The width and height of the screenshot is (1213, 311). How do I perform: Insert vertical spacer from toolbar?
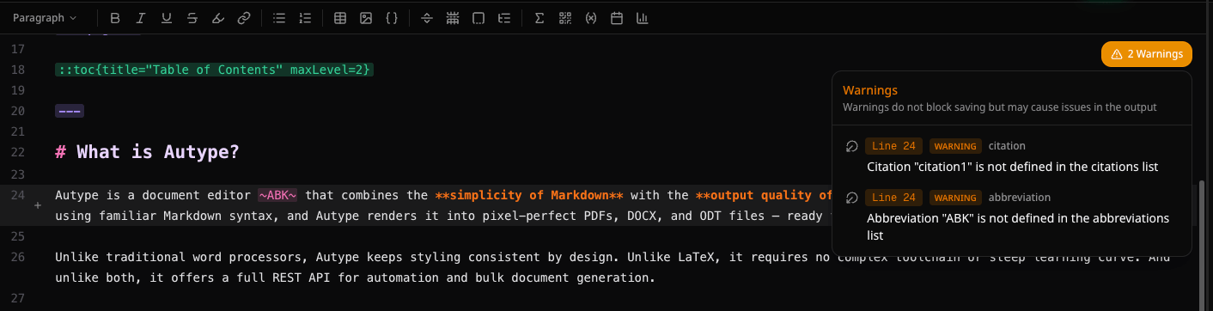point(427,17)
